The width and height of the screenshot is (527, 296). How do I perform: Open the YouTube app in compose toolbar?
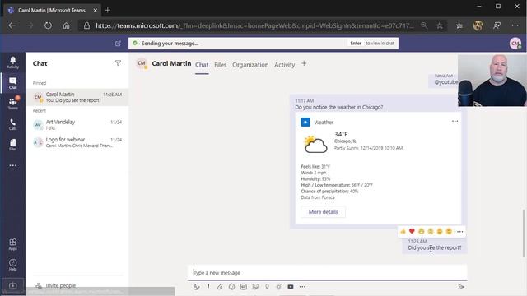click(291, 287)
